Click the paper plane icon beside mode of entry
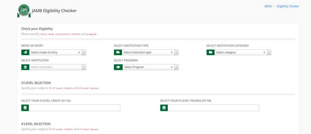This screenshot has height=134, width=311. coord(25,52)
